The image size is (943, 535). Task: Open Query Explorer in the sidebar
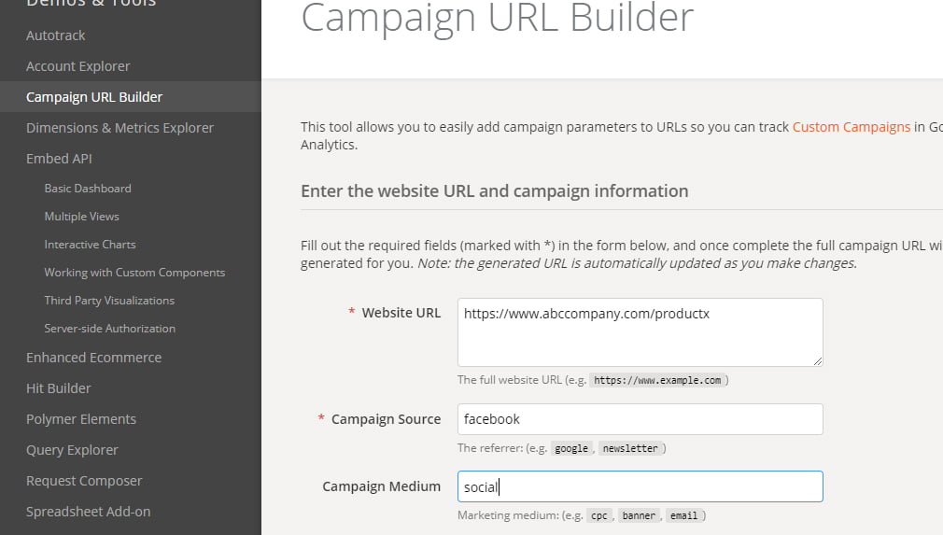[72, 450]
